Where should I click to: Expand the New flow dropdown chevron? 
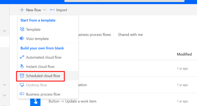coord(44,10)
